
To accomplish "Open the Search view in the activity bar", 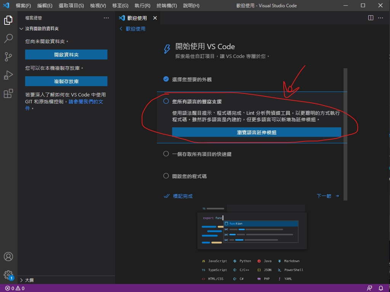I will pos(8,39).
